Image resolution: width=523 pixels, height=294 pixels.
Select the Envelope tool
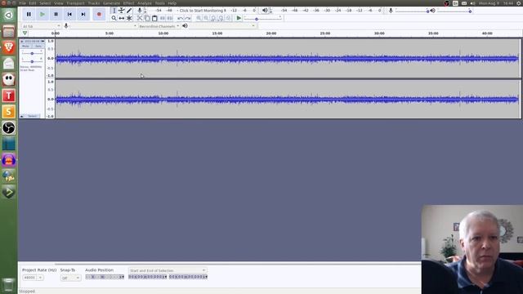click(122, 11)
